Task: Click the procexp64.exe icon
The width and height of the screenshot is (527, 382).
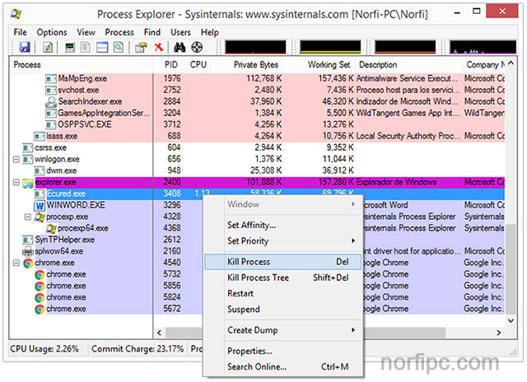Action: point(51,229)
